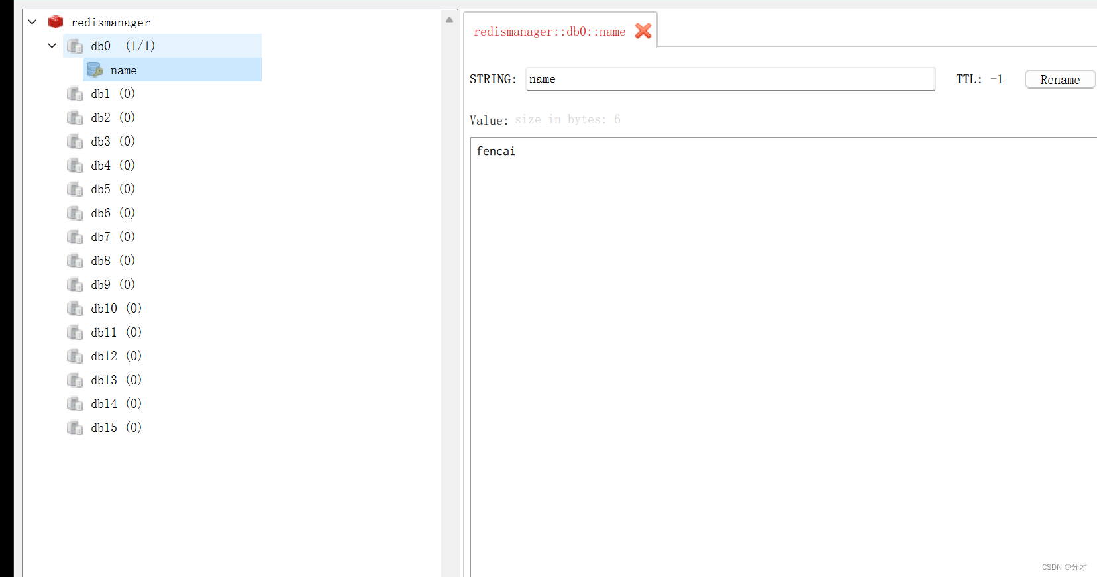Select the db2 (0) label
Viewport: 1097px width, 577px height.
point(113,117)
